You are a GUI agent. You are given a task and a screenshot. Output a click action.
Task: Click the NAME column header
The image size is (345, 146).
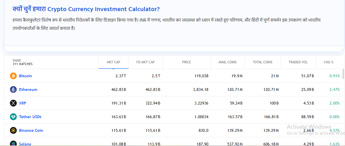tap(17, 60)
